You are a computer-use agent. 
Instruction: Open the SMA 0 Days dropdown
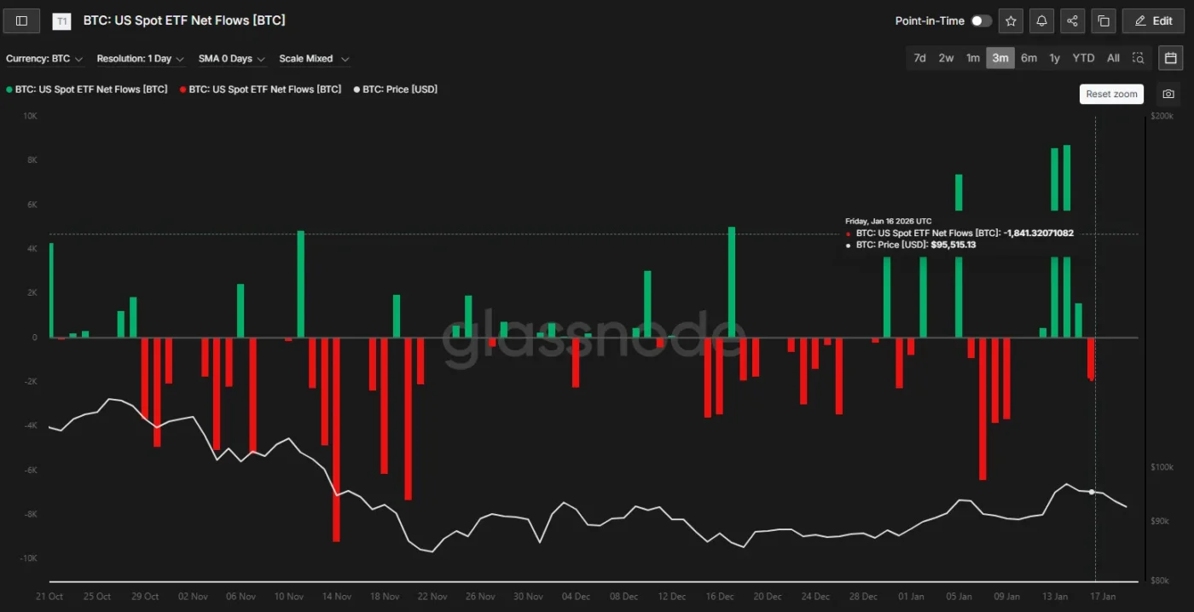[231, 59]
